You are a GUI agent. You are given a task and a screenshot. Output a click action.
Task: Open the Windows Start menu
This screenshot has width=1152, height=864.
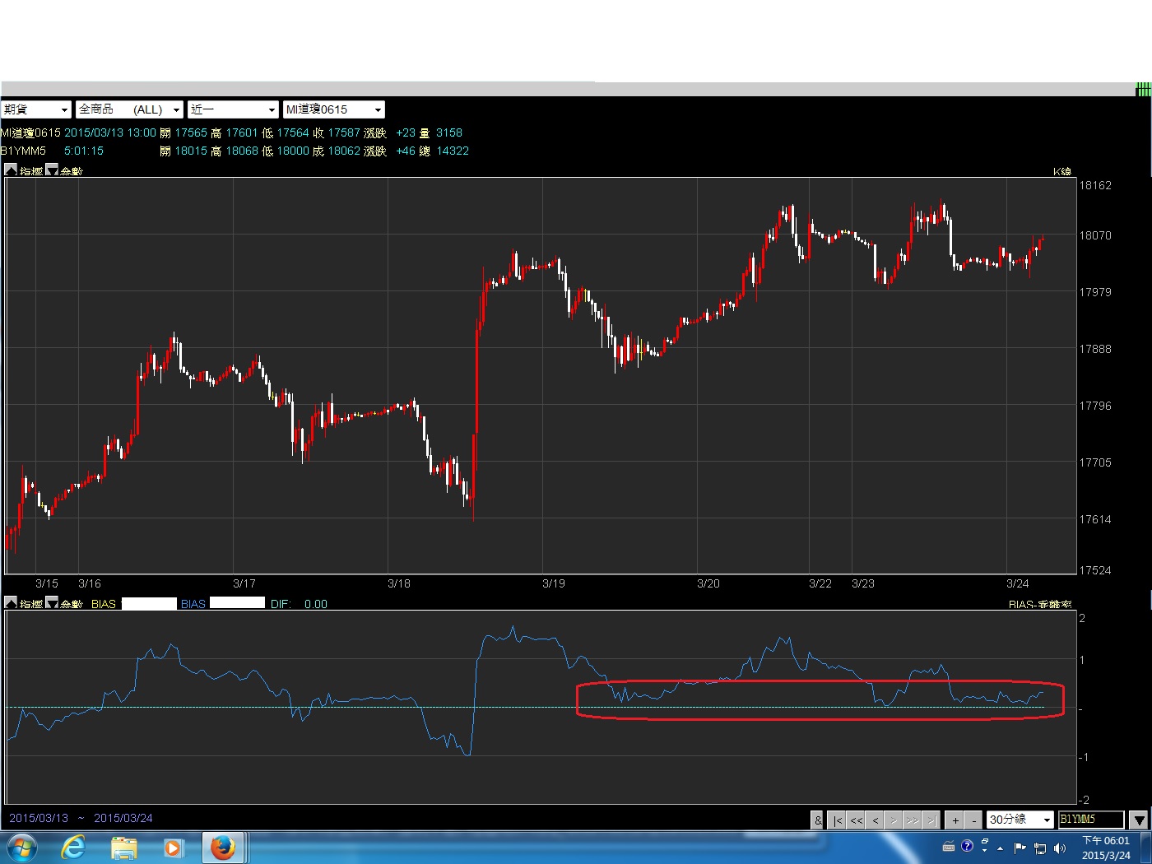(21, 847)
